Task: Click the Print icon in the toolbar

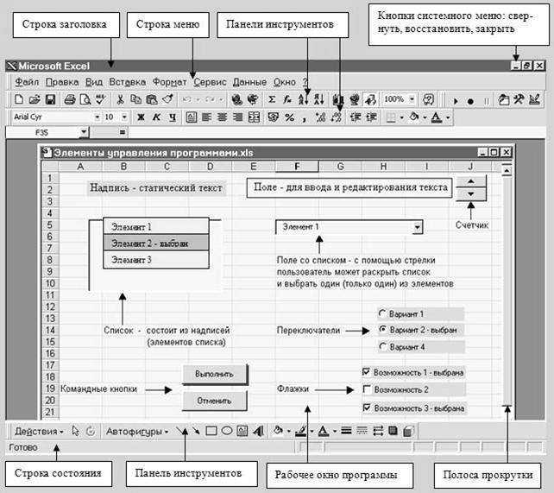Action: 70,99
